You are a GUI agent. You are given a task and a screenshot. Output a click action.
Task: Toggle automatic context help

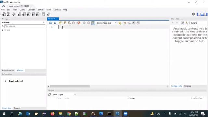tap(187, 23)
